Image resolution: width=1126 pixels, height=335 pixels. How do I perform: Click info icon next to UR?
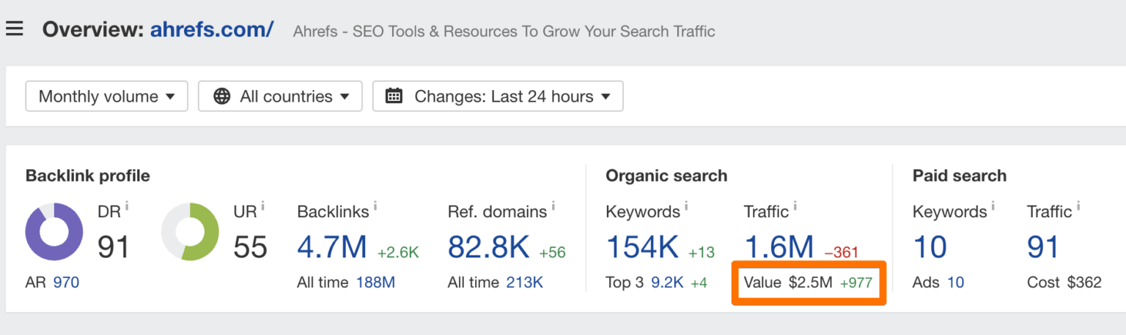point(262,207)
